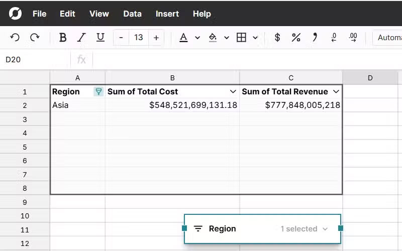Screen dimensions: 402x251
Task: Open the Region column filter icon
Action: [x=98, y=91]
